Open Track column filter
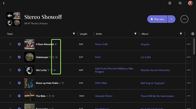 pos(74,34)
